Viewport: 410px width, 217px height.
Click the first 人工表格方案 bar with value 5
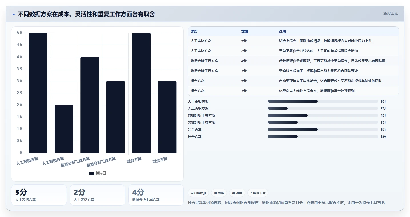pos(38,93)
